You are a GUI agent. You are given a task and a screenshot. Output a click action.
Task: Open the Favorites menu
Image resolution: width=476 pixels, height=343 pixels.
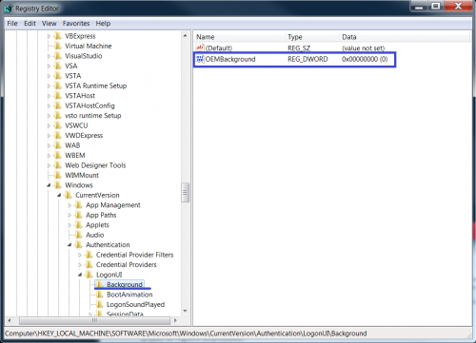[76, 24]
